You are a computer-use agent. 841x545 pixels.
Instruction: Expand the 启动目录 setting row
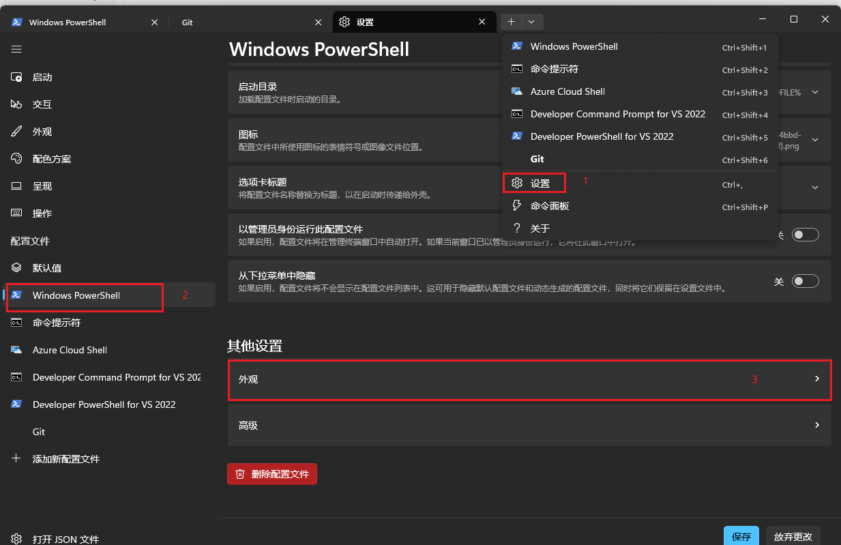[815, 92]
